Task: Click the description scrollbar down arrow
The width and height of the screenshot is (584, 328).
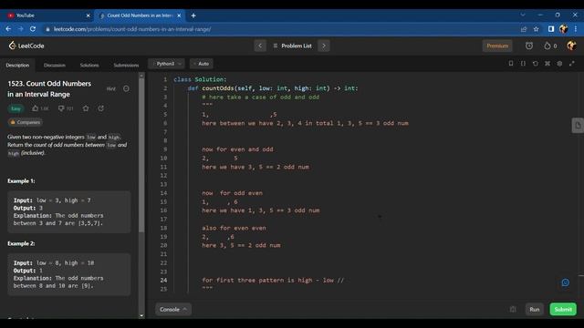Action: pos(141,316)
